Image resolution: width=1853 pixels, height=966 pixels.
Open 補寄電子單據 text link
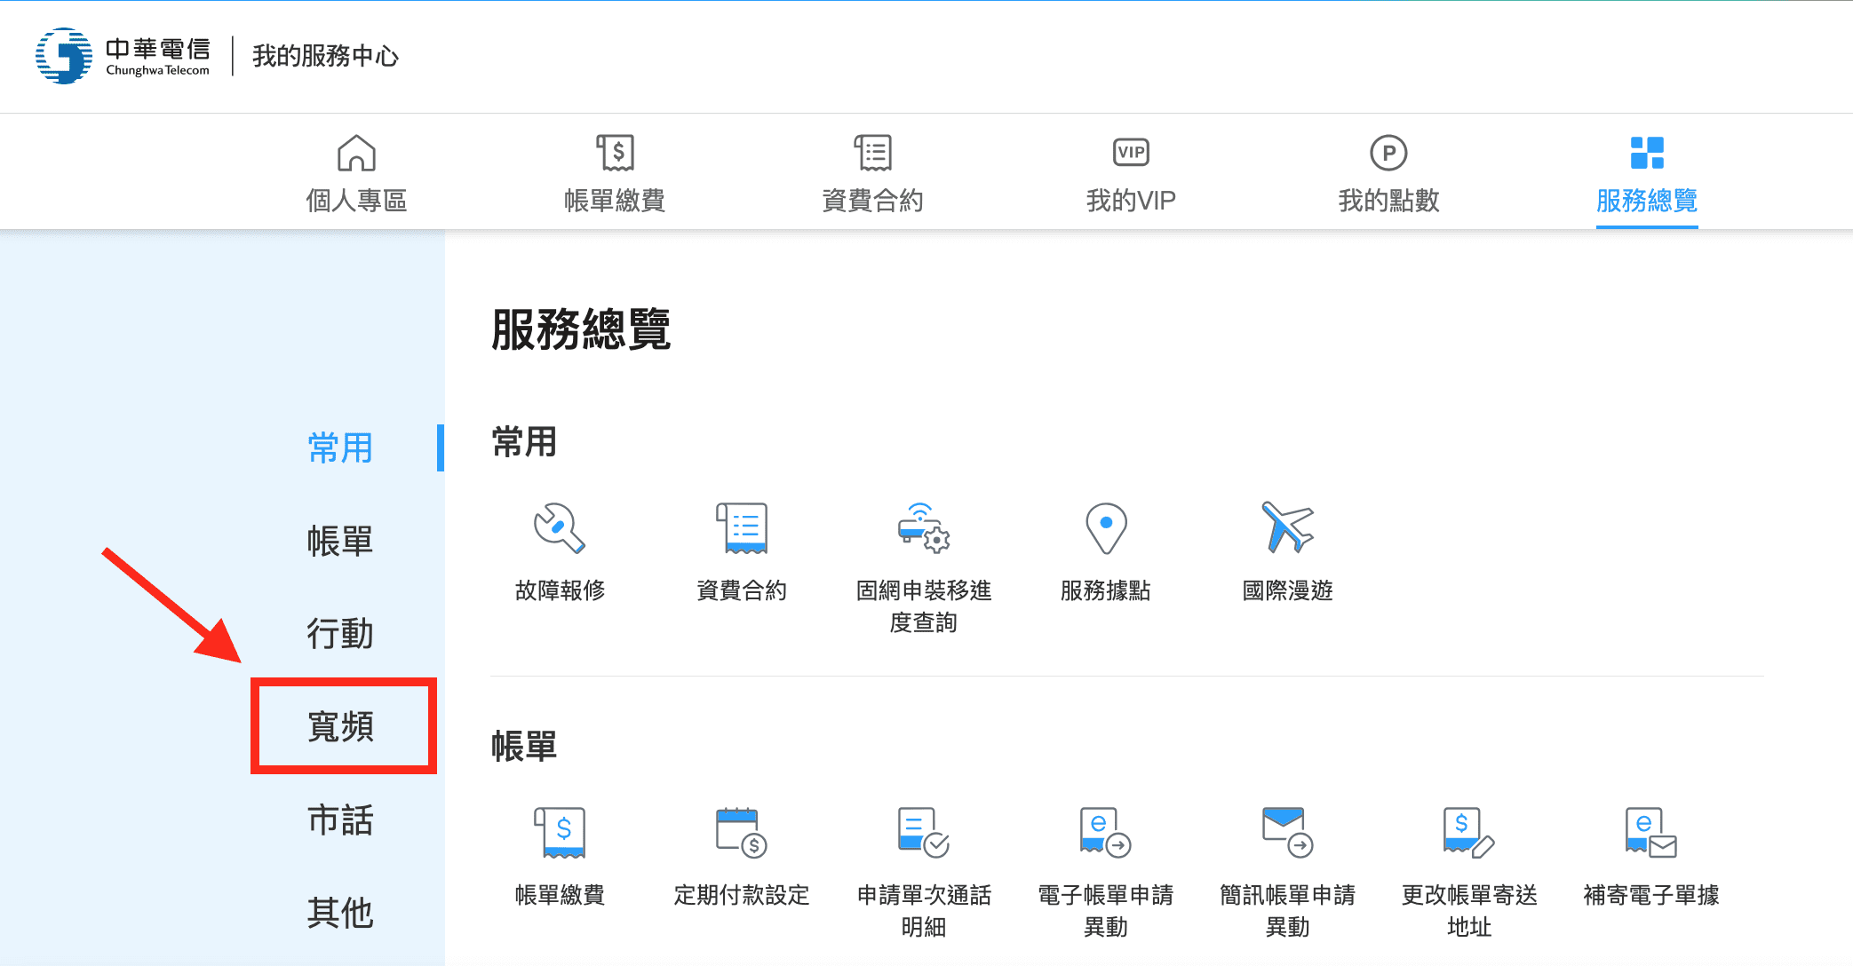(1651, 895)
